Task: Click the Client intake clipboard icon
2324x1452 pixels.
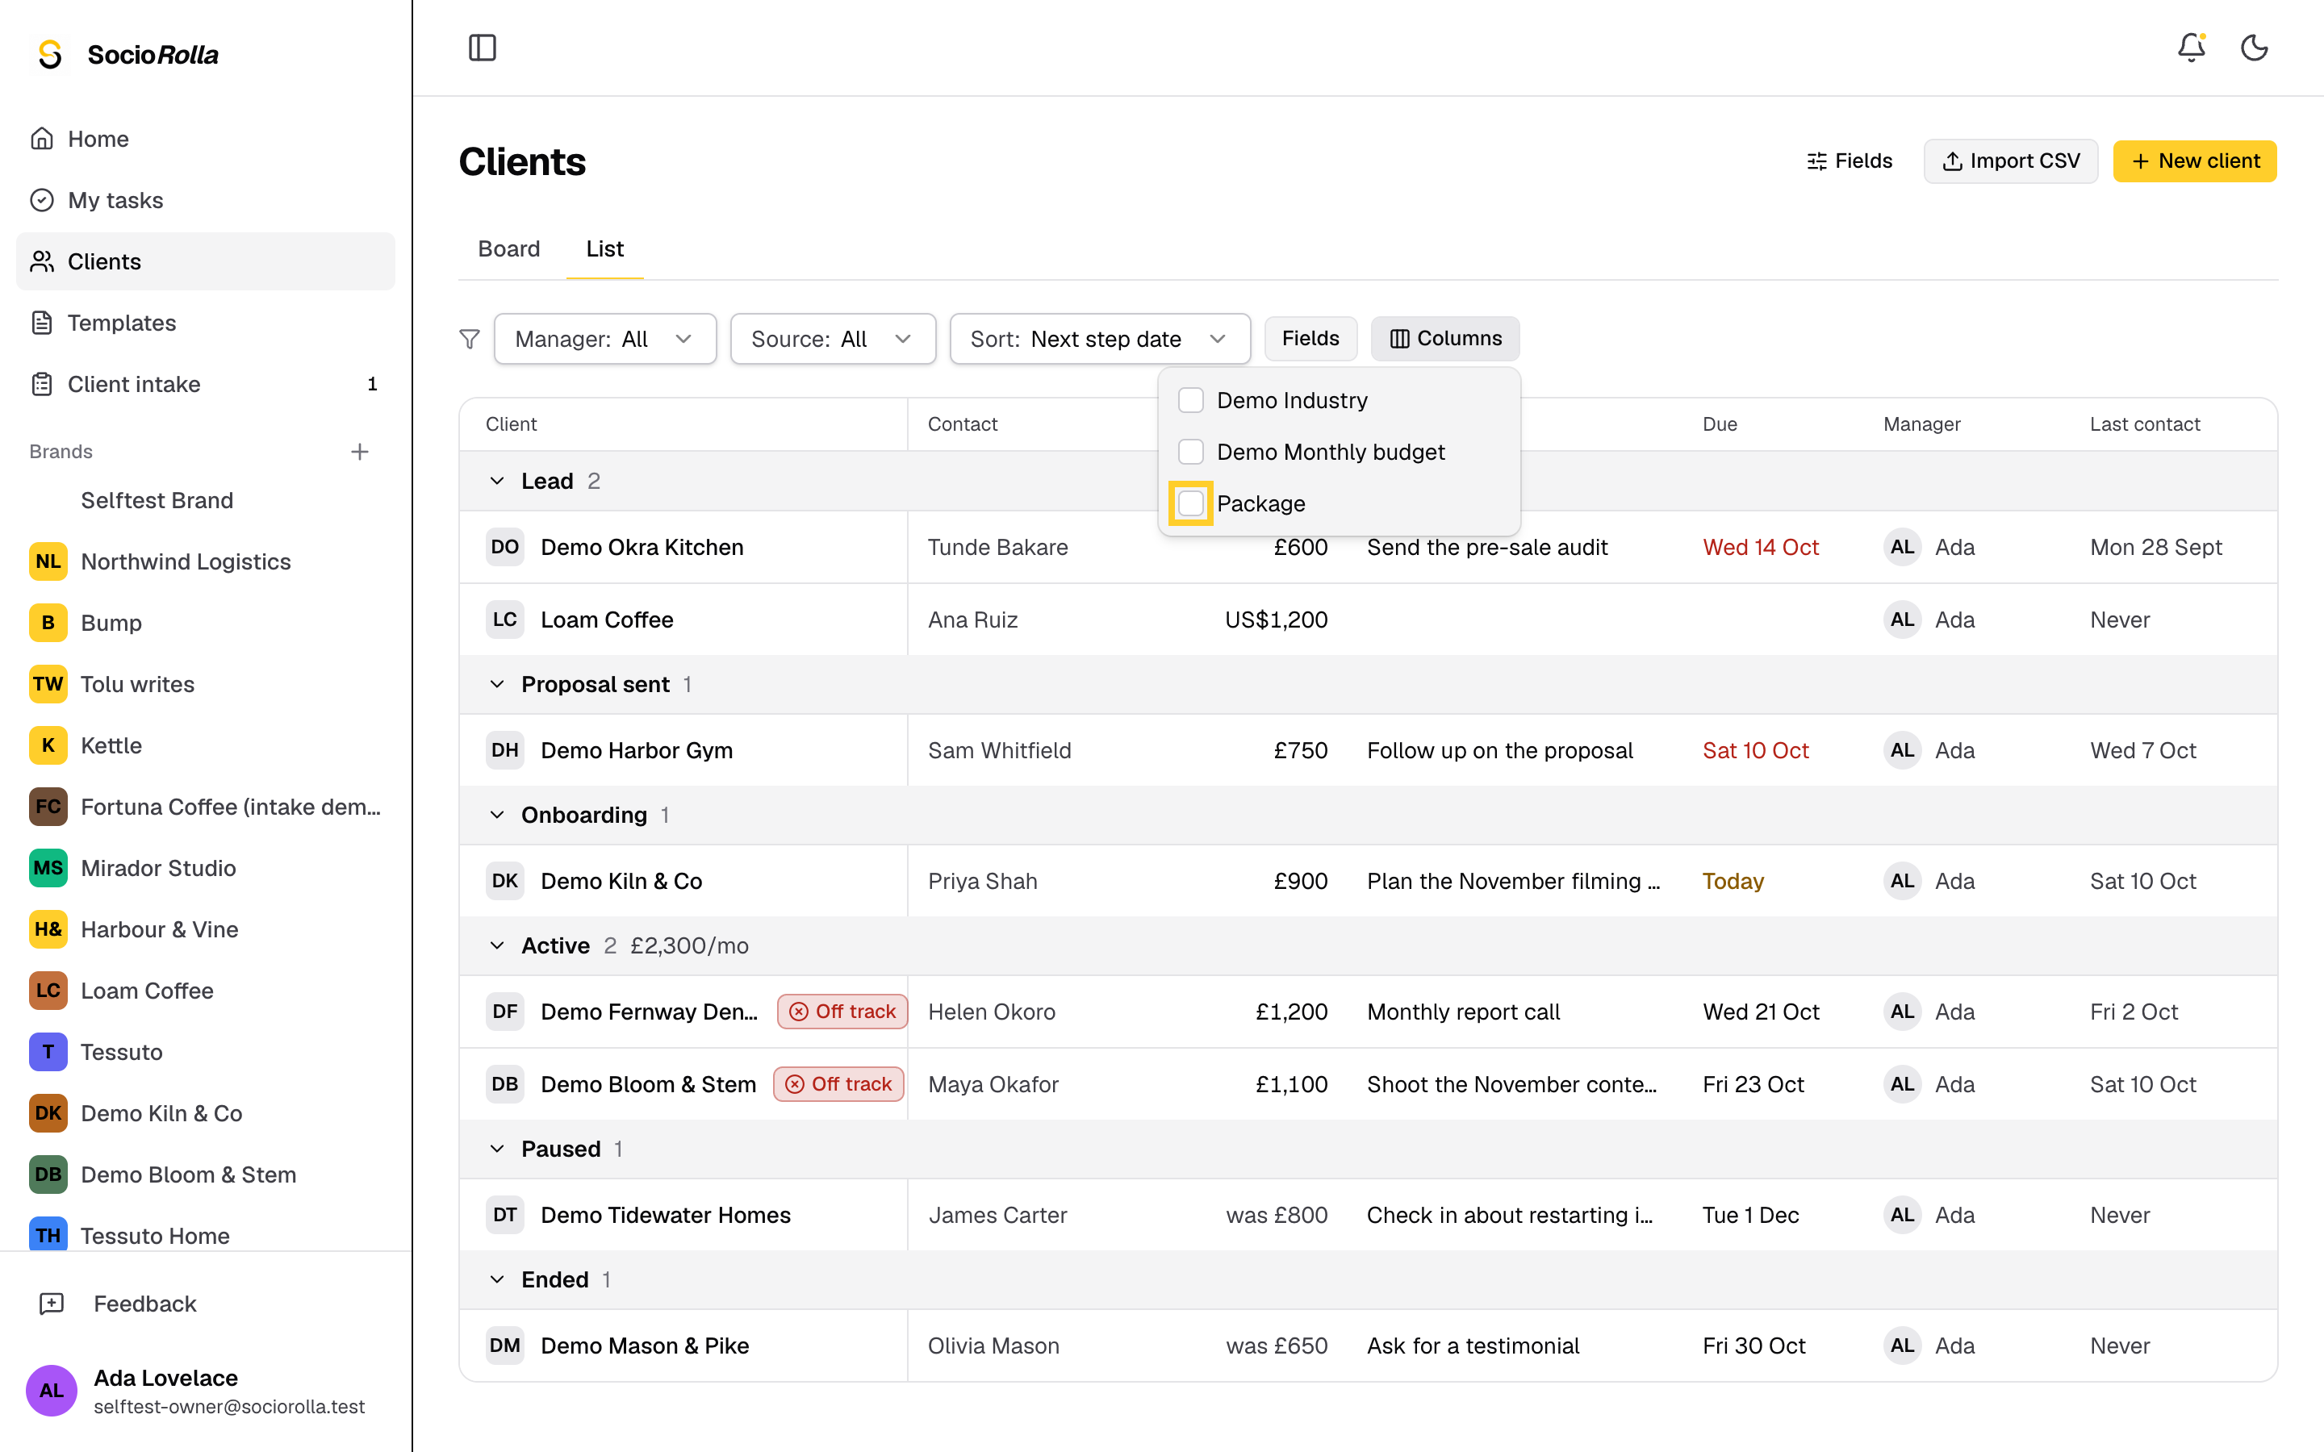Action: pos(41,384)
